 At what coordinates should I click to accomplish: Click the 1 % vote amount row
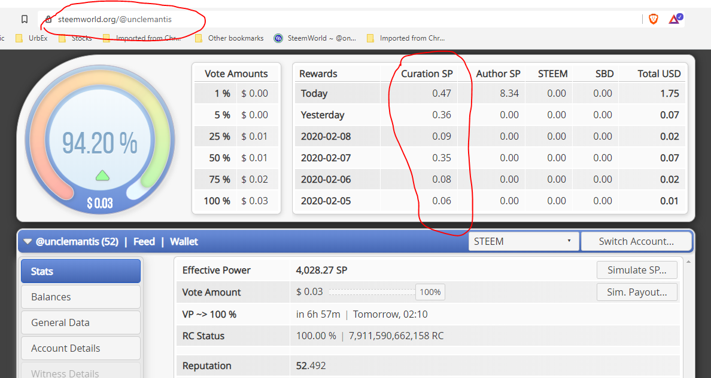pos(236,93)
